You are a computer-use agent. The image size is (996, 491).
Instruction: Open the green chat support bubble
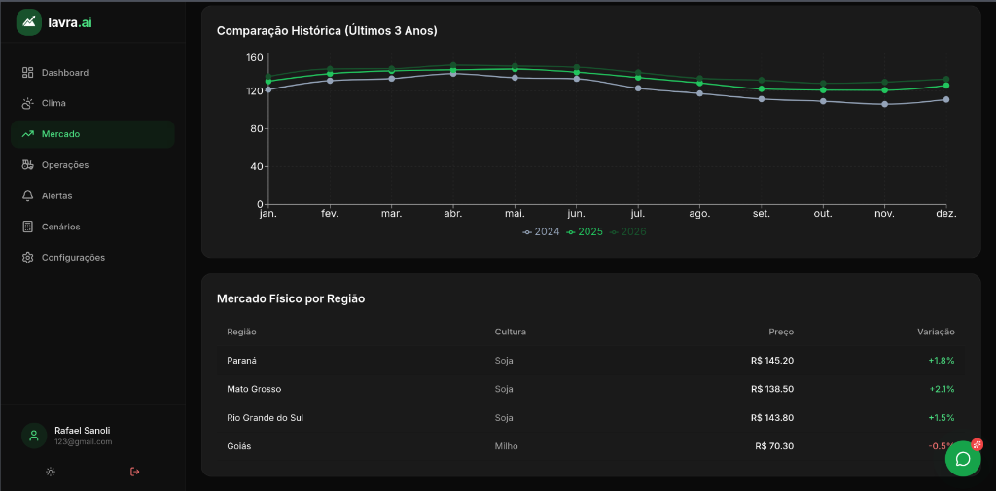[962, 459]
